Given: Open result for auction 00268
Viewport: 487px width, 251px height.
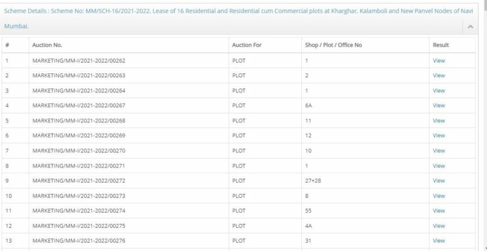Looking at the screenshot, I should click(x=439, y=120).
